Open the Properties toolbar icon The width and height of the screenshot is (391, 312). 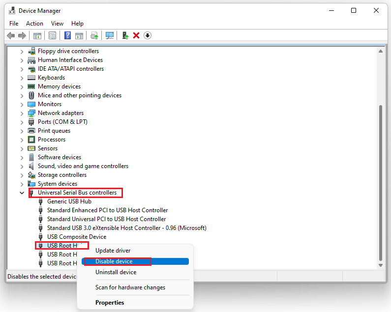[52, 36]
